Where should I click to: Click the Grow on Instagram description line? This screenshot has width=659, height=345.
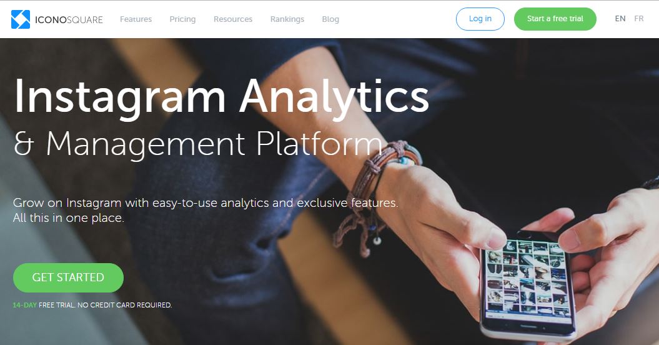coord(206,203)
